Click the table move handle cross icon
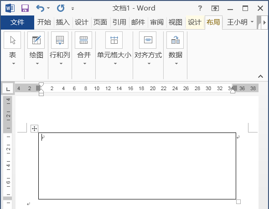The image size is (269, 209). (35, 128)
